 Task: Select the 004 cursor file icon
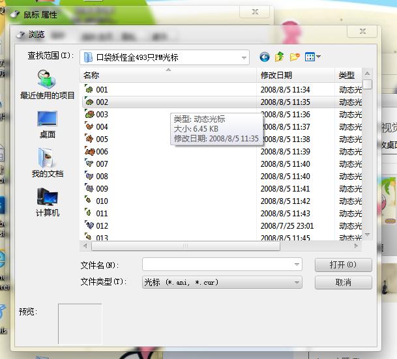[89, 126]
